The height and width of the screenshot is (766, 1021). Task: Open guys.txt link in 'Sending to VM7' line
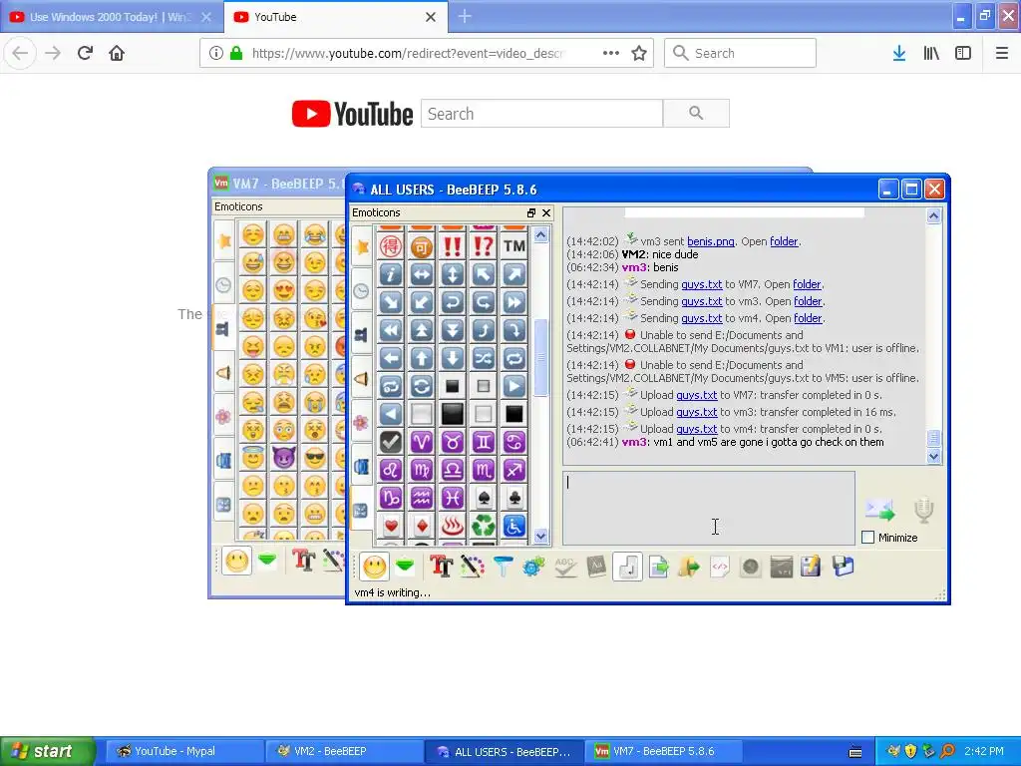tap(701, 284)
